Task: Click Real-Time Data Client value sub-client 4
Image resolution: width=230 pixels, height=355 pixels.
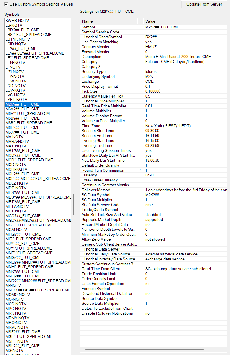Action: 178,269
